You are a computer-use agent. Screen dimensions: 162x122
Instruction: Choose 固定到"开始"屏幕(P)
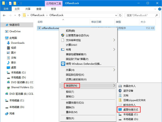tap(88, 59)
